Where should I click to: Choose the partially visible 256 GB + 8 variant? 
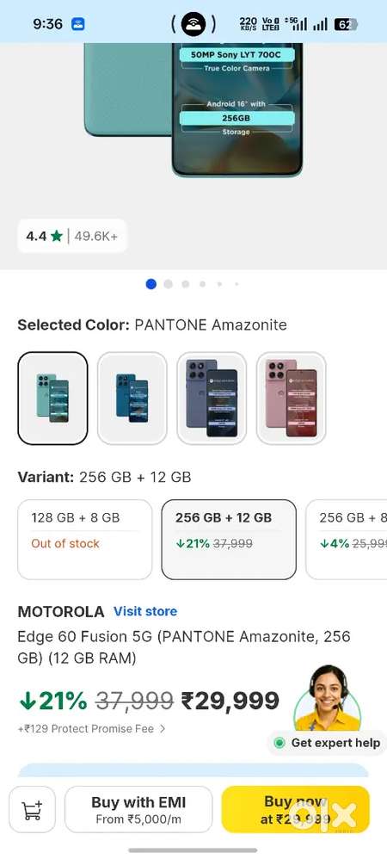(347, 539)
